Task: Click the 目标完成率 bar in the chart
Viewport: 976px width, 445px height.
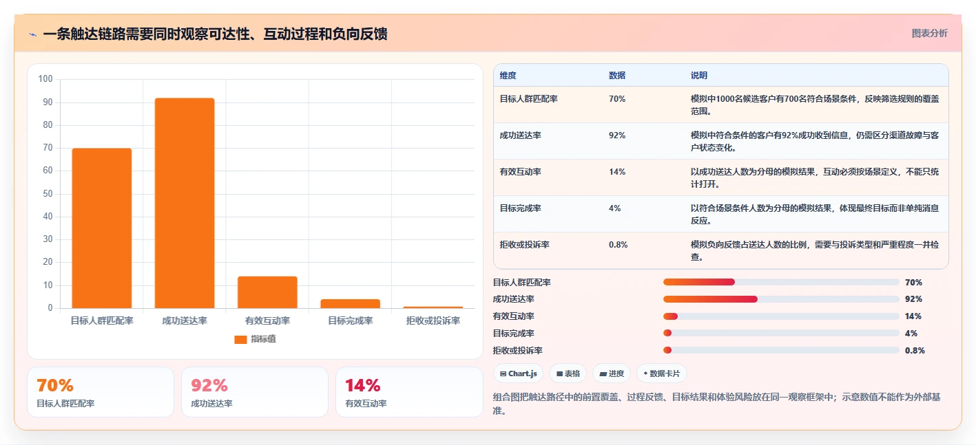Action: click(x=350, y=303)
